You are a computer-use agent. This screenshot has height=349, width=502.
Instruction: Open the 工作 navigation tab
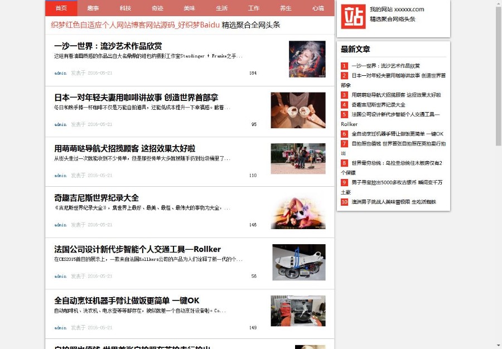[254, 8]
